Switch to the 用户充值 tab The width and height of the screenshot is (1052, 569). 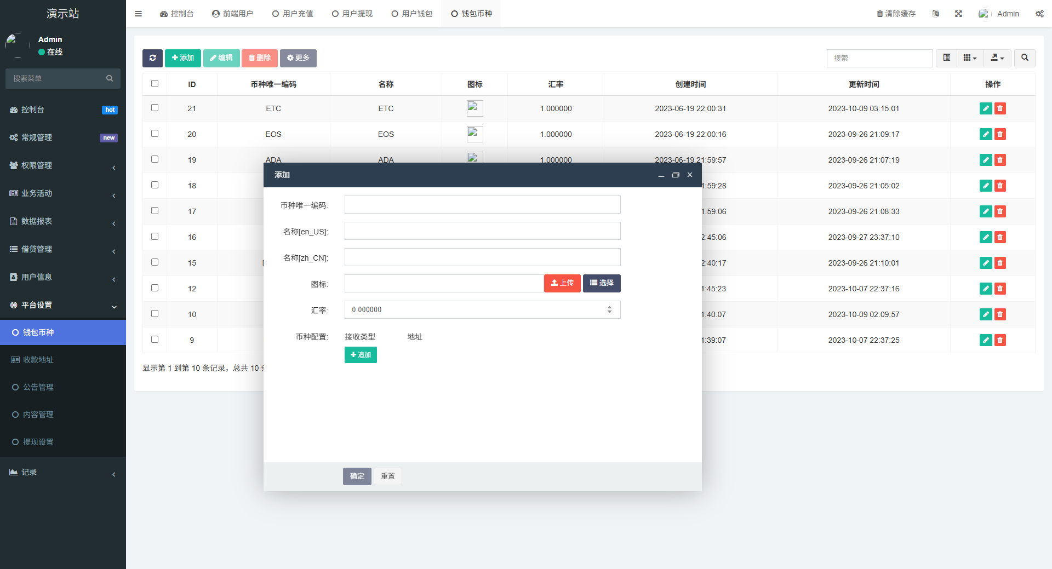click(x=292, y=13)
